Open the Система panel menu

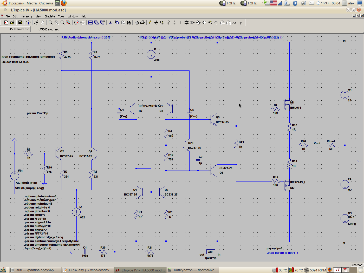[46, 3]
